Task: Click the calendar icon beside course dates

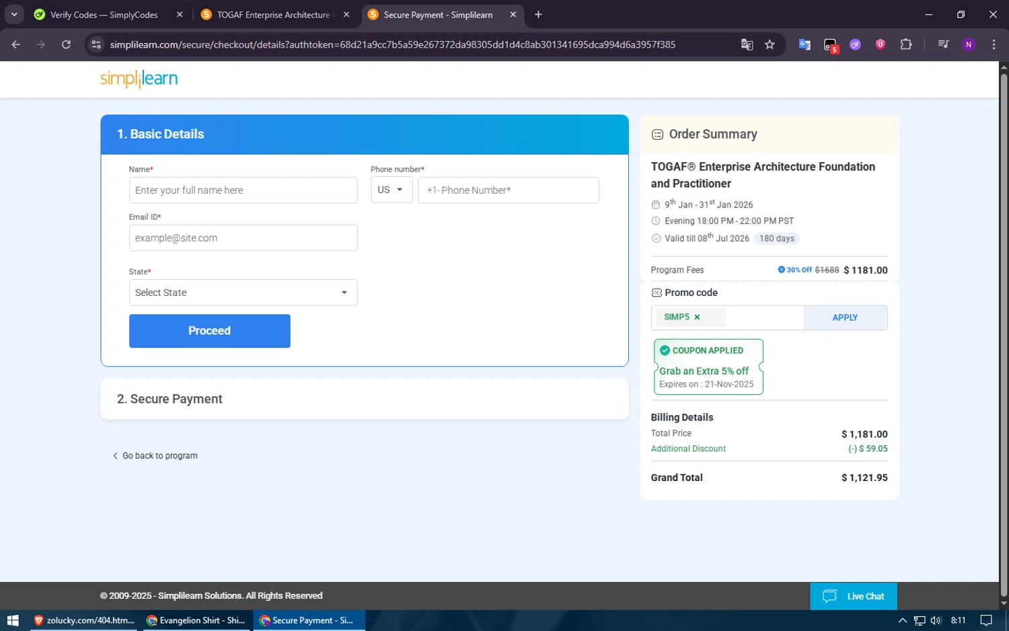Action: pos(656,205)
